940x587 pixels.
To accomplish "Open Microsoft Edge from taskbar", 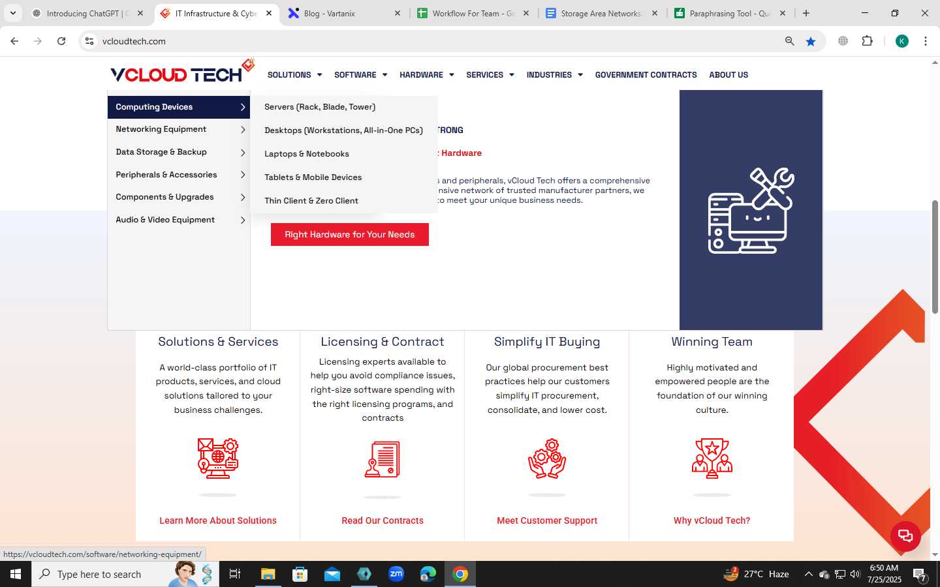I will coord(428,574).
